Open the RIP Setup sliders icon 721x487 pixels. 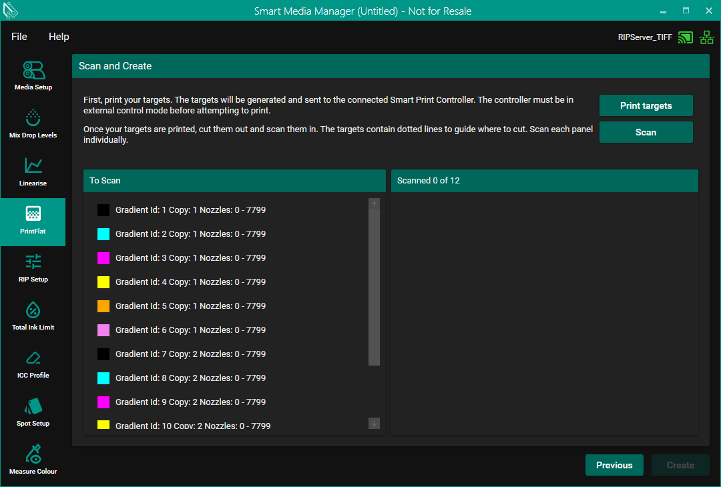tap(33, 262)
